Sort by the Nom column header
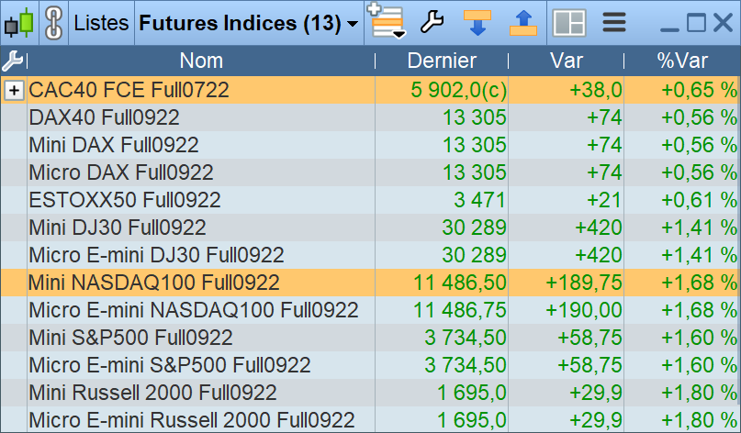 tap(201, 61)
